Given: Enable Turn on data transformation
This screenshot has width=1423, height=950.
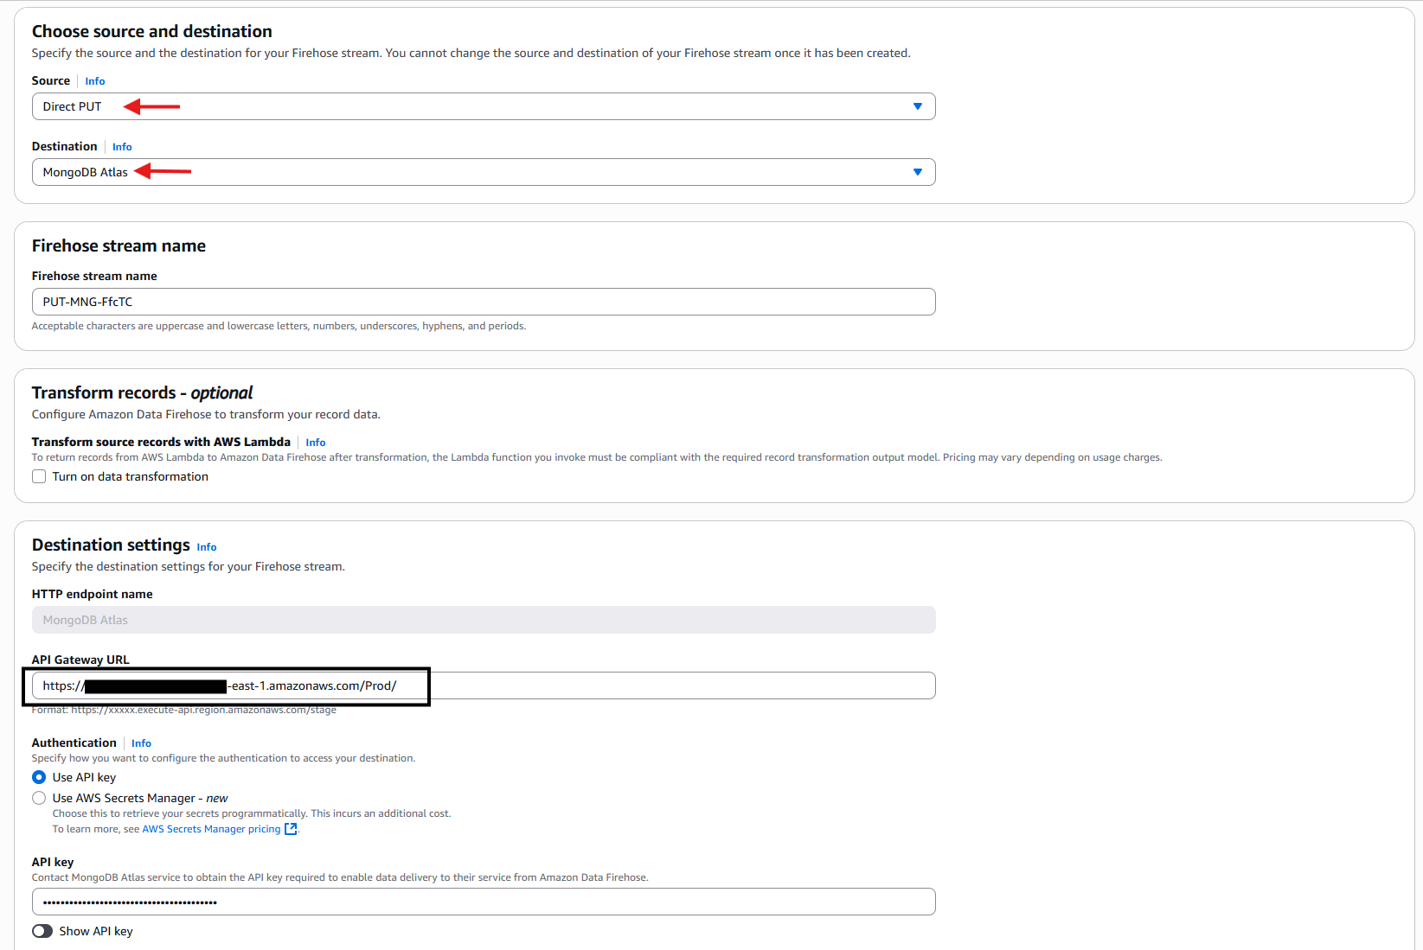Looking at the screenshot, I should (x=38, y=476).
